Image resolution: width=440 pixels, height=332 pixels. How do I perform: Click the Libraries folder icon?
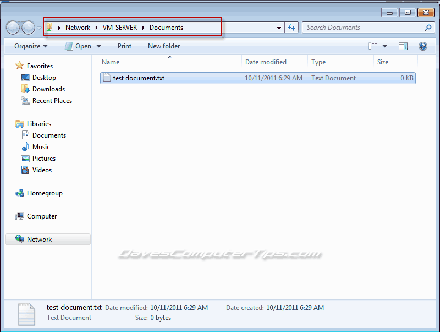click(20, 123)
